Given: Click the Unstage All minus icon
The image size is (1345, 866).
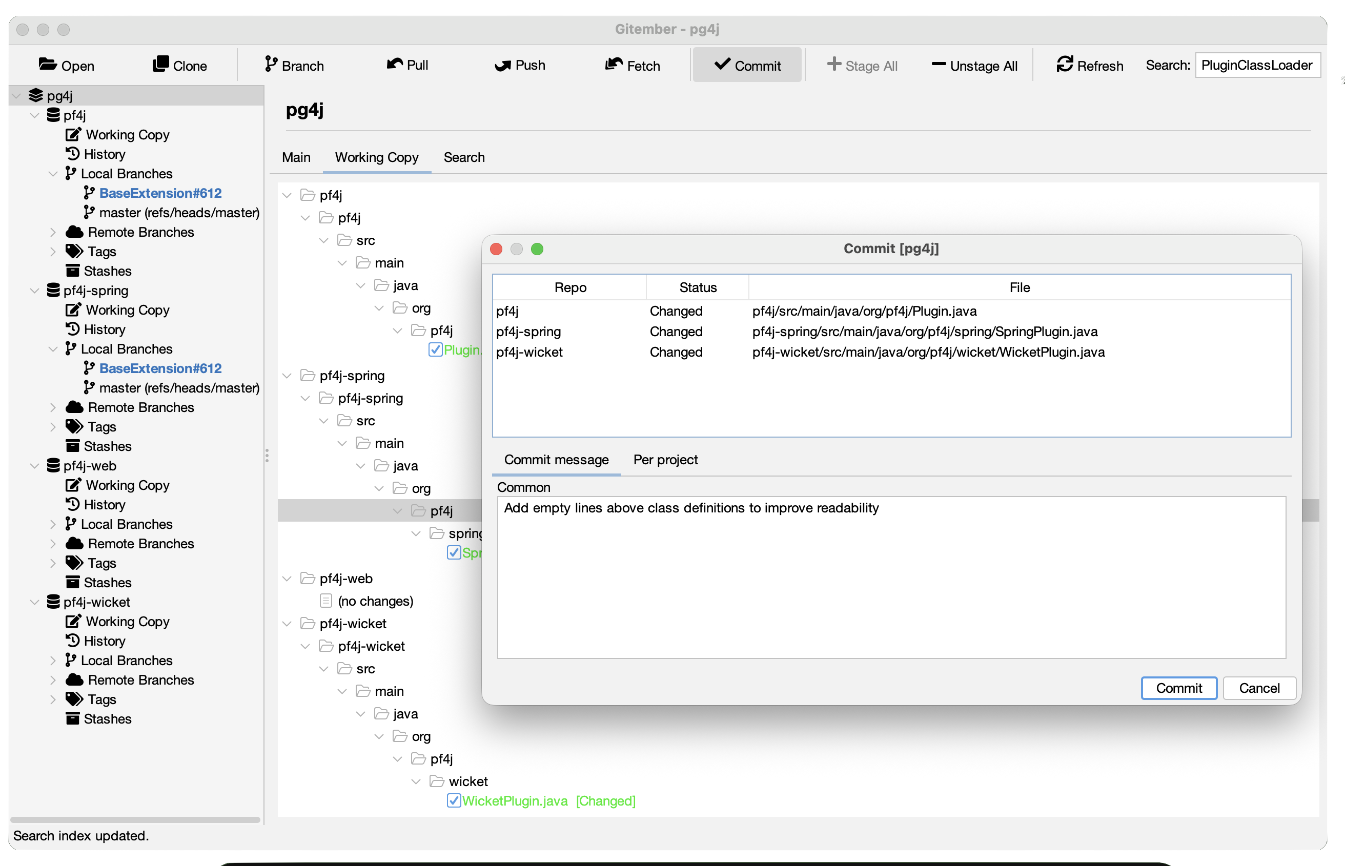Looking at the screenshot, I should (939, 65).
